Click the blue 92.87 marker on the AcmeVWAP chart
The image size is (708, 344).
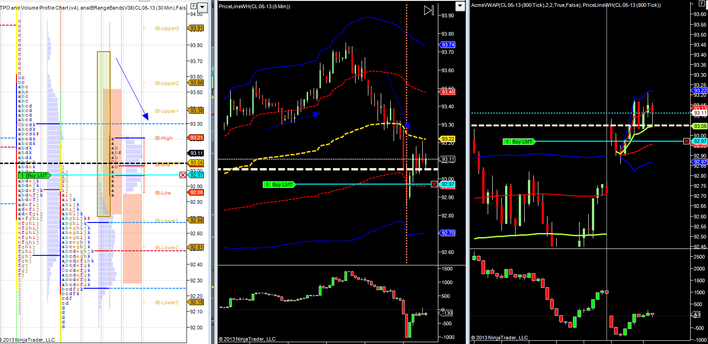pos(700,162)
